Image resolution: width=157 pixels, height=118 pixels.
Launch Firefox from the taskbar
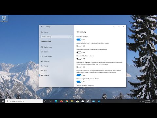tap(61, 101)
